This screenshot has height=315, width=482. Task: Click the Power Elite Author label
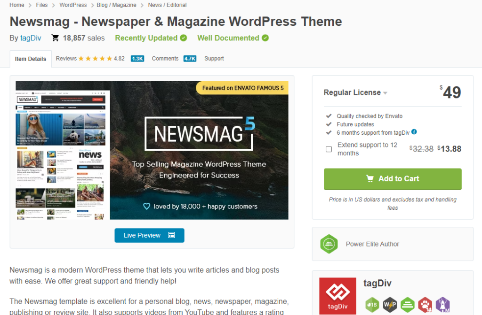[x=372, y=244]
